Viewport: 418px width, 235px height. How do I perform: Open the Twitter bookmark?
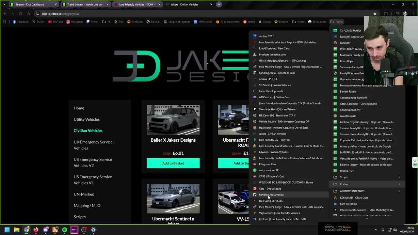point(38,22)
